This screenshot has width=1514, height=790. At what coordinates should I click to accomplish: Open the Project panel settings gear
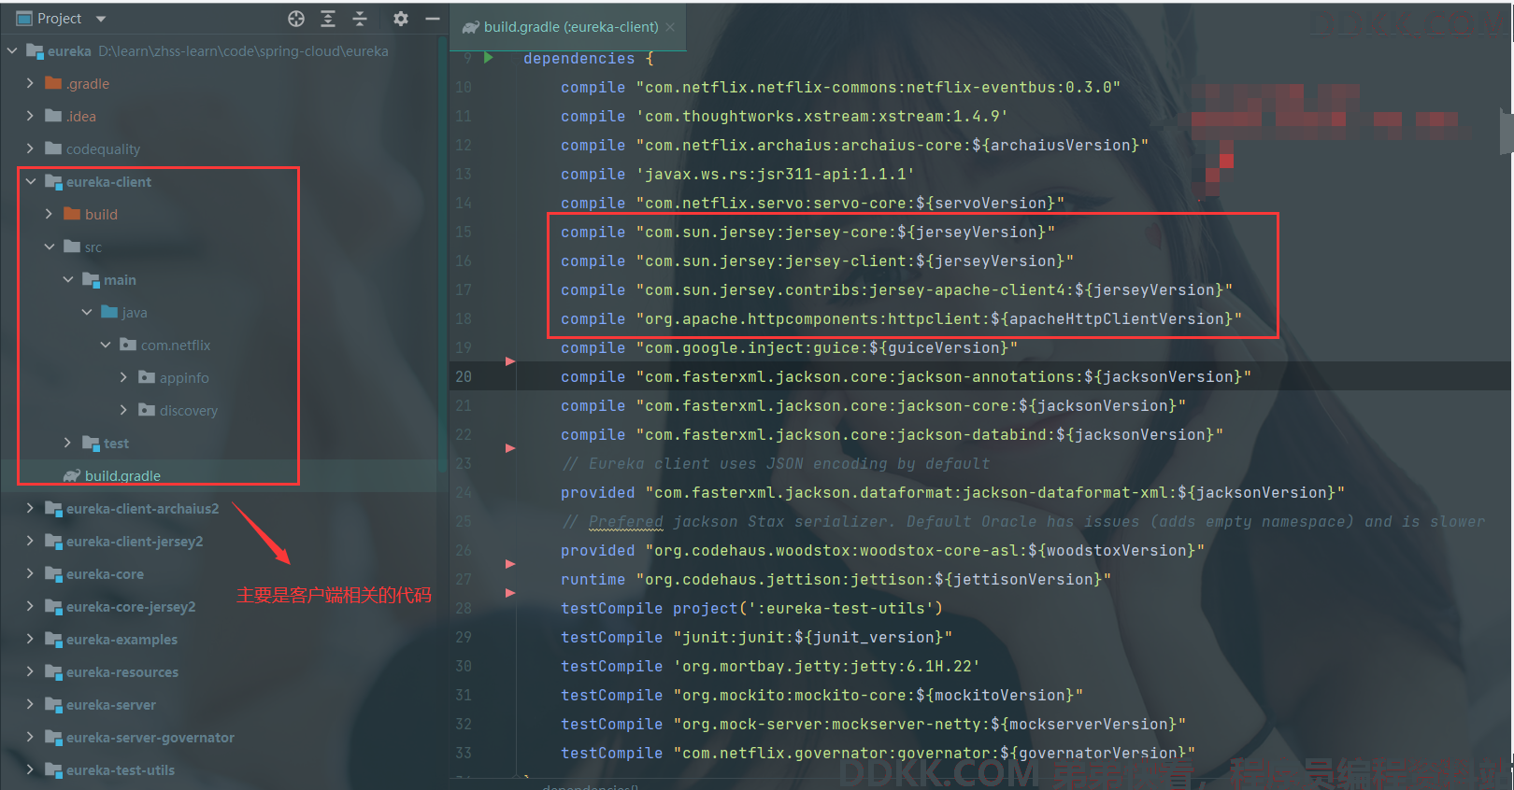[x=401, y=19]
